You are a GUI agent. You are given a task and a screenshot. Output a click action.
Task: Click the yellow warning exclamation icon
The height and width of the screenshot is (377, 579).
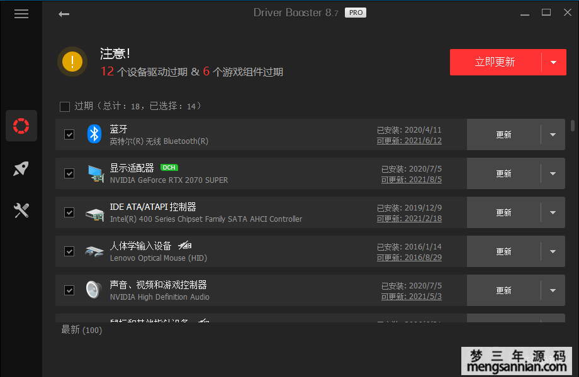click(72, 61)
